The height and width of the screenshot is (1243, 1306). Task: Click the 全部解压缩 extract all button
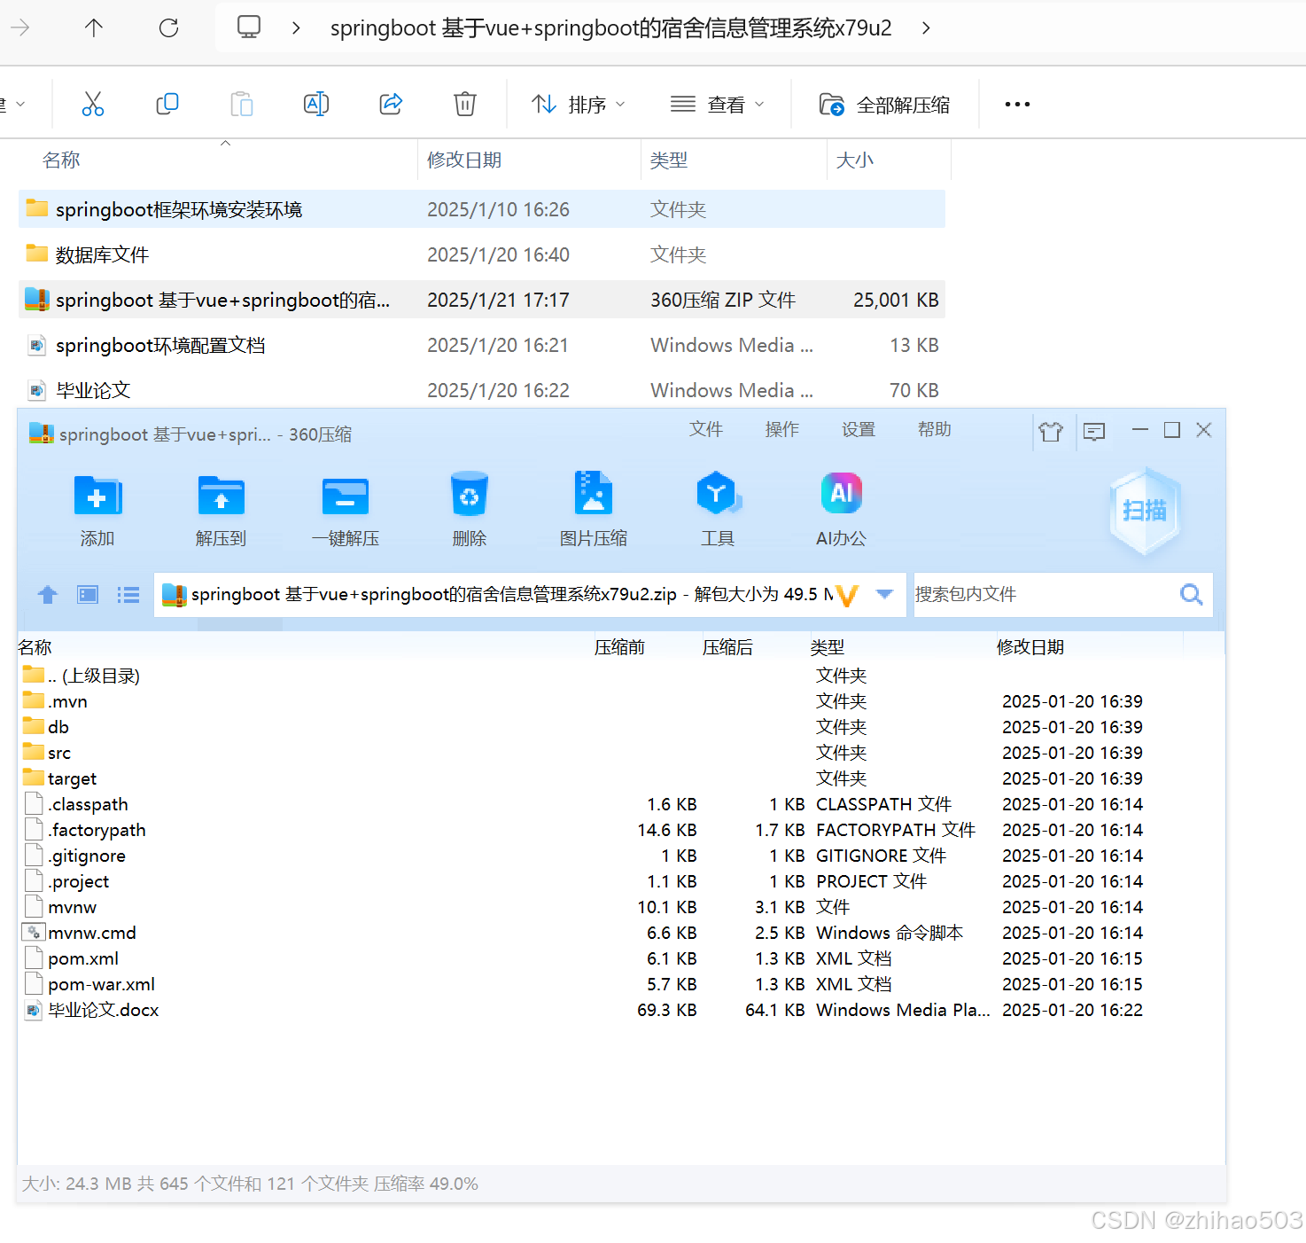(x=885, y=104)
